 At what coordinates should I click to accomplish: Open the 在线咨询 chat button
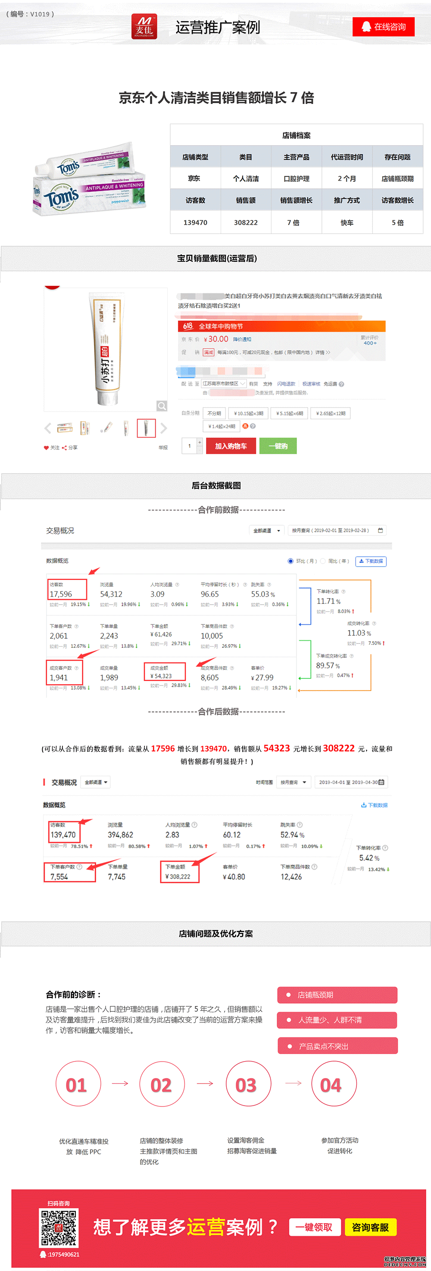click(x=383, y=27)
